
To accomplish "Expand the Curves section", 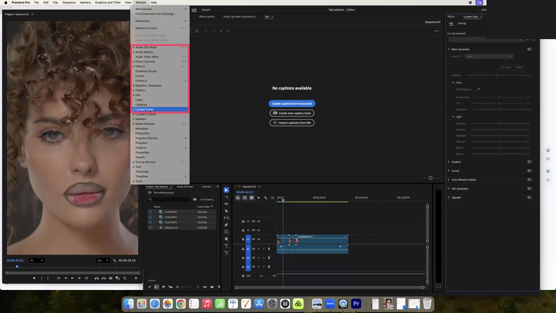I will [449, 171].
